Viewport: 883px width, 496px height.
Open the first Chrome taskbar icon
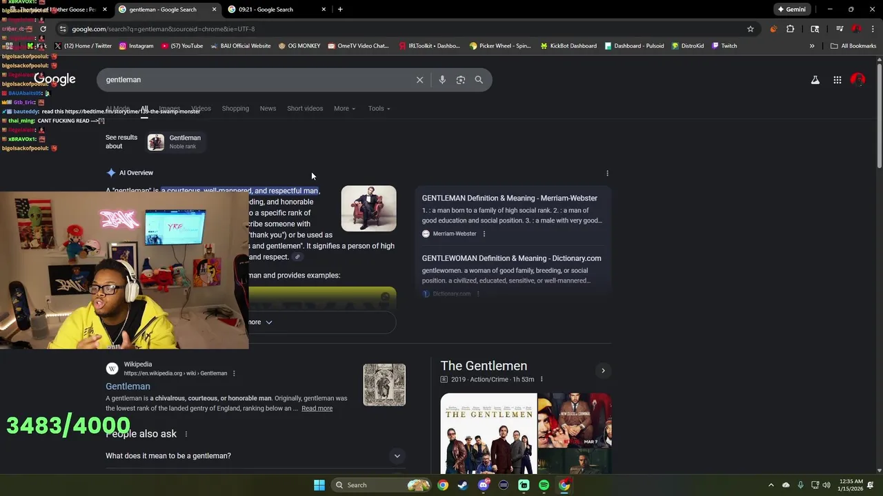click(443, 485)
